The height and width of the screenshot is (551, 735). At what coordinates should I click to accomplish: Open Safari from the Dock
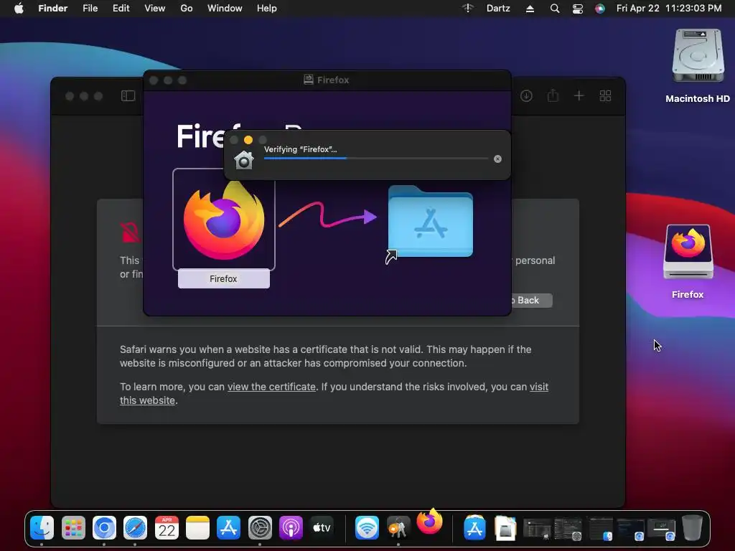[135, 528]
